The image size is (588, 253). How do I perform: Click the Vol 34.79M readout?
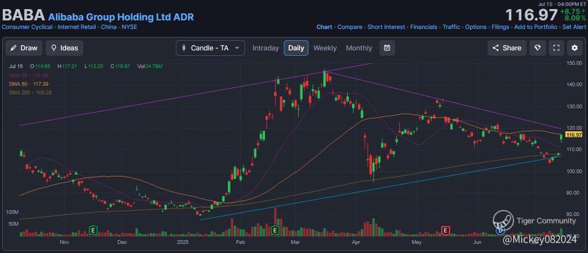pyautogui.click(x=150, y=66)
